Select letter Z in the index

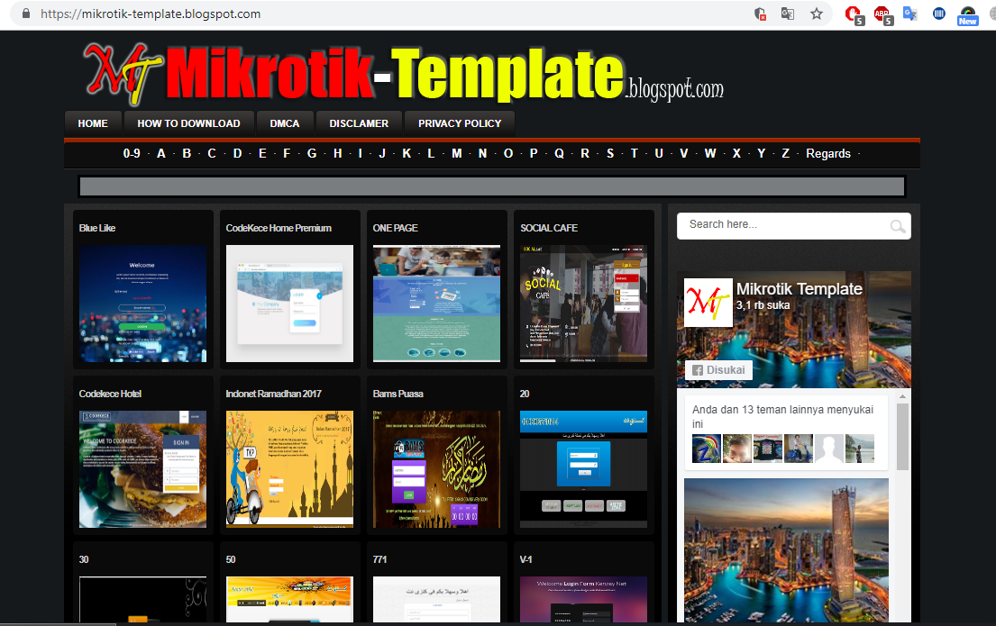(786, 154)
